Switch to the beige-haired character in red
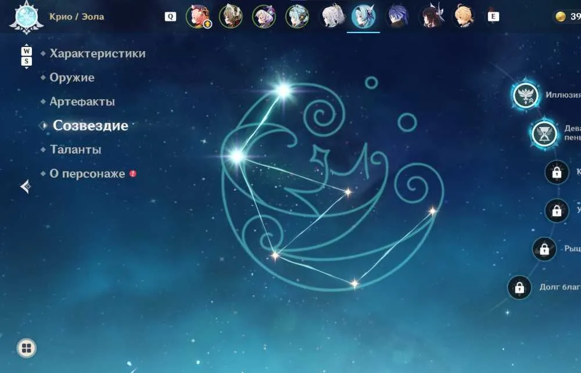The width and height of the screenshot is (581, 373). click(x=231, y=17)
